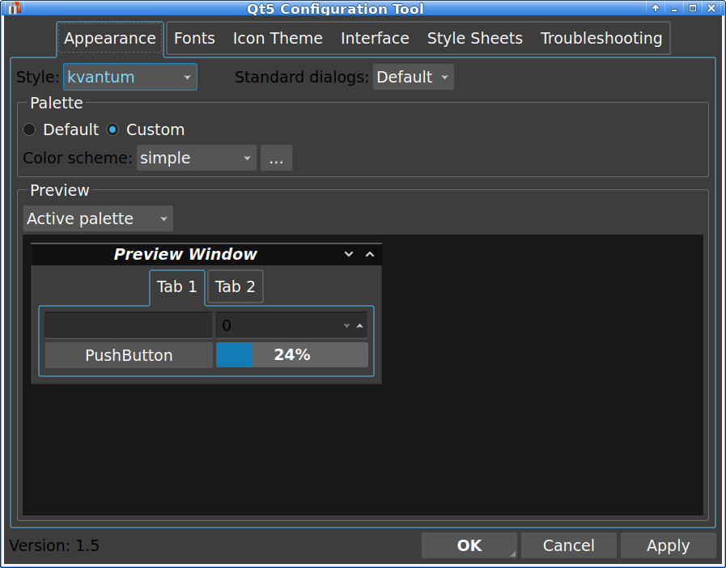Switch to Tab 2 in the preview
The width and height of the screenshot is (726, 568).
(x=235, y=286)
